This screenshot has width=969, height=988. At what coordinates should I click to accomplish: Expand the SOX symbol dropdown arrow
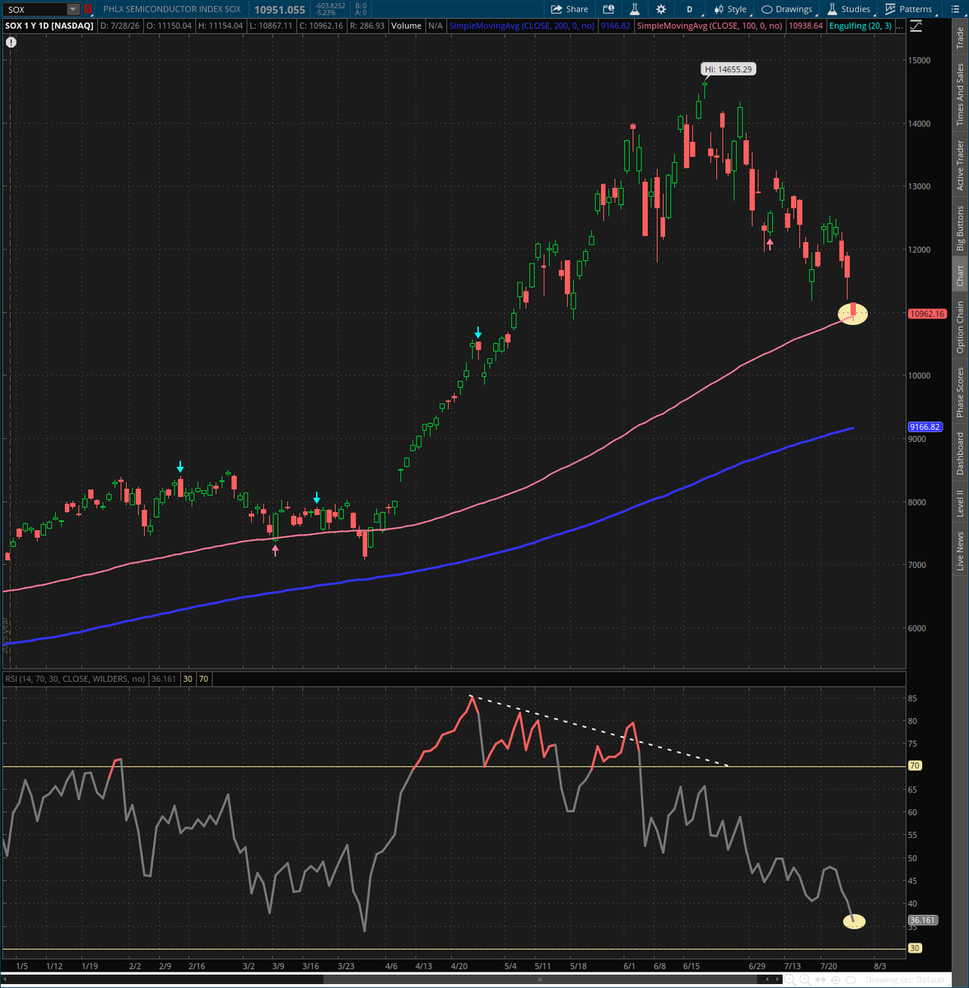[73, 9]
